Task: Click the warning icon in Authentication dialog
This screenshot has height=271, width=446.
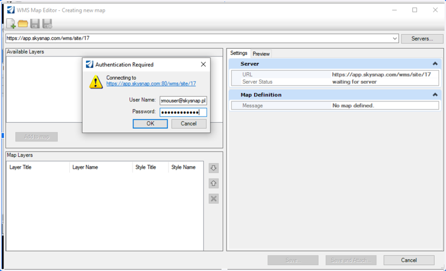Action: point(96,82)
